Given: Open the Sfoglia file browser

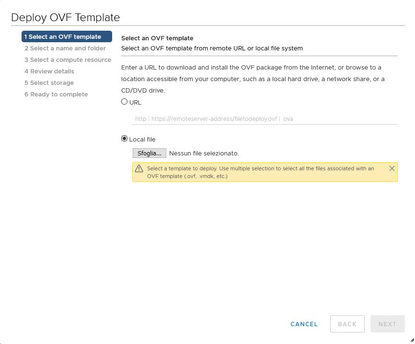Looking at the screenshot, I should pyautogui.click(x=149, y=153).
